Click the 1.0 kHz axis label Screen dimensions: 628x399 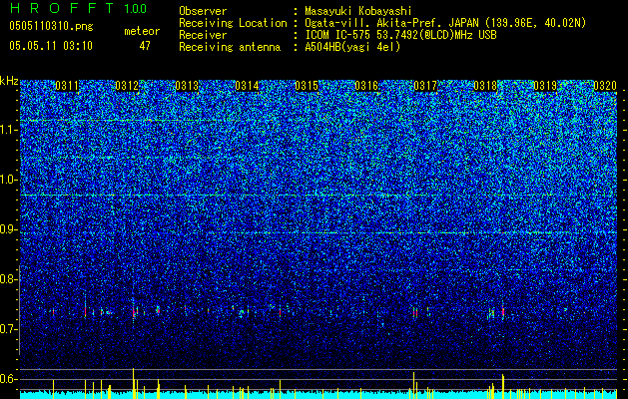coord(9,180)
